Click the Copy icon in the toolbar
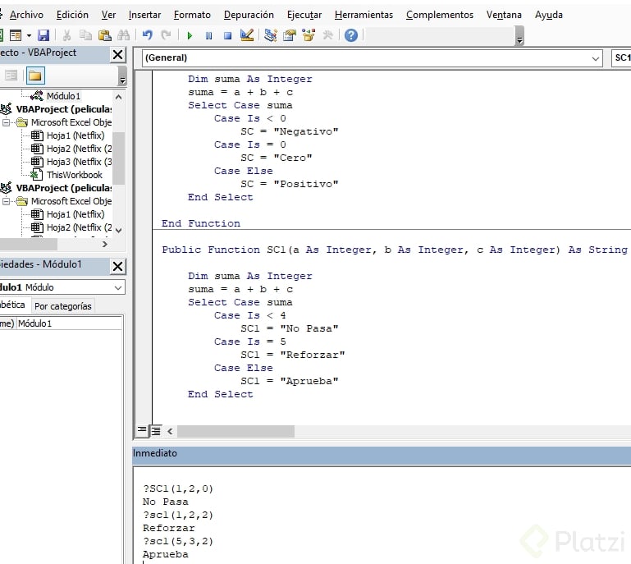Image resolution: width=631 pixels, height=564 pixels. point(85,35)
